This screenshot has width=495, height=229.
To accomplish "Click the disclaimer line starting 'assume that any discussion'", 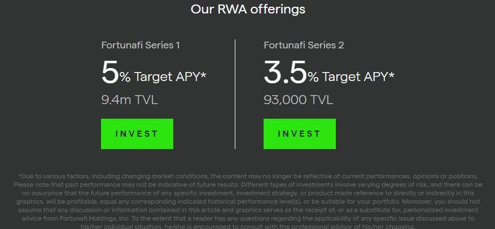I will (x=247, y=210).
